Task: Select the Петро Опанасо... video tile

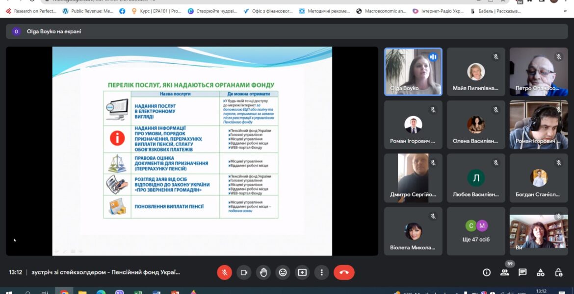Action: point(539,72)
